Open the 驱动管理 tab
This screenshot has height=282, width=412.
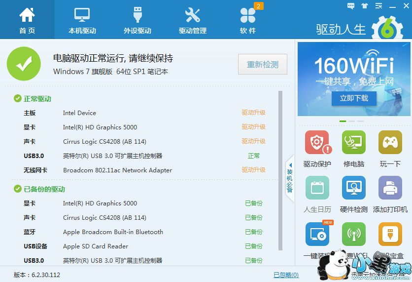pos(193,20)
